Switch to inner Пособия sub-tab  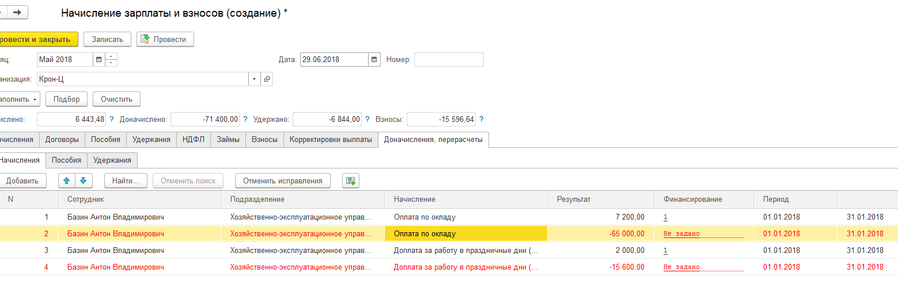click(67, 160)
